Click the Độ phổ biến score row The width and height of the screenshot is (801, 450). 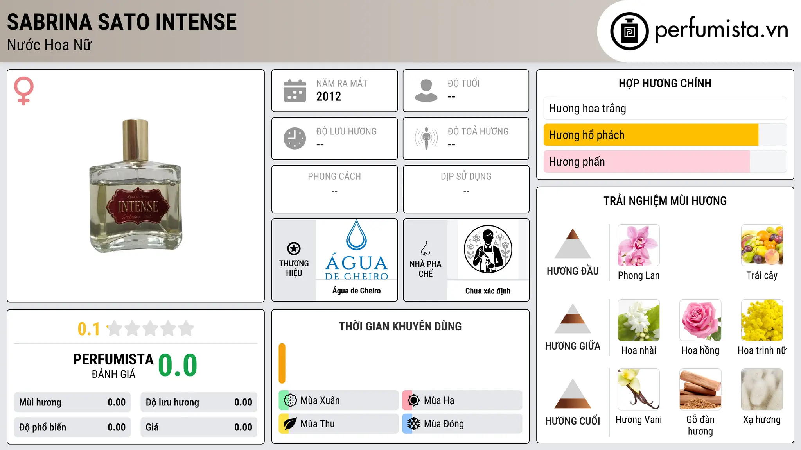click(72, 427)
